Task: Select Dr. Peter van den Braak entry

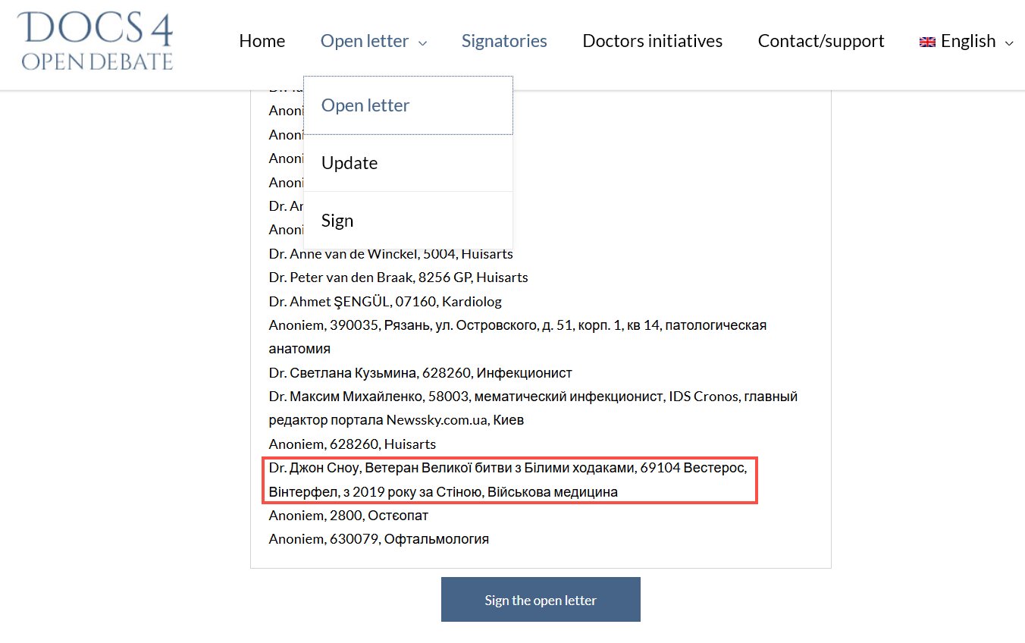Action: pyautogui.click(x=398, y=278)
